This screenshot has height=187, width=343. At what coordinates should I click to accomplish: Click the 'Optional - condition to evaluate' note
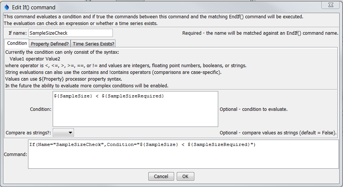pos(253,109)
